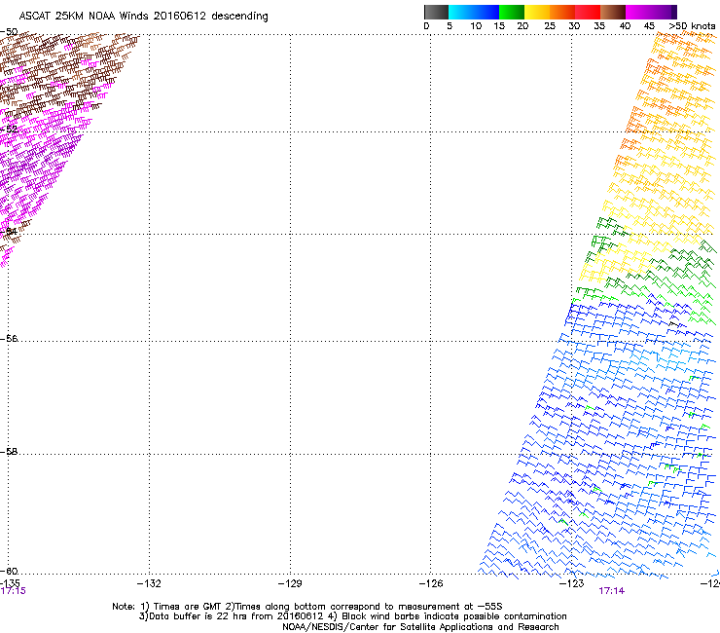Click the '-123' longitude axis label

(572, 583)
